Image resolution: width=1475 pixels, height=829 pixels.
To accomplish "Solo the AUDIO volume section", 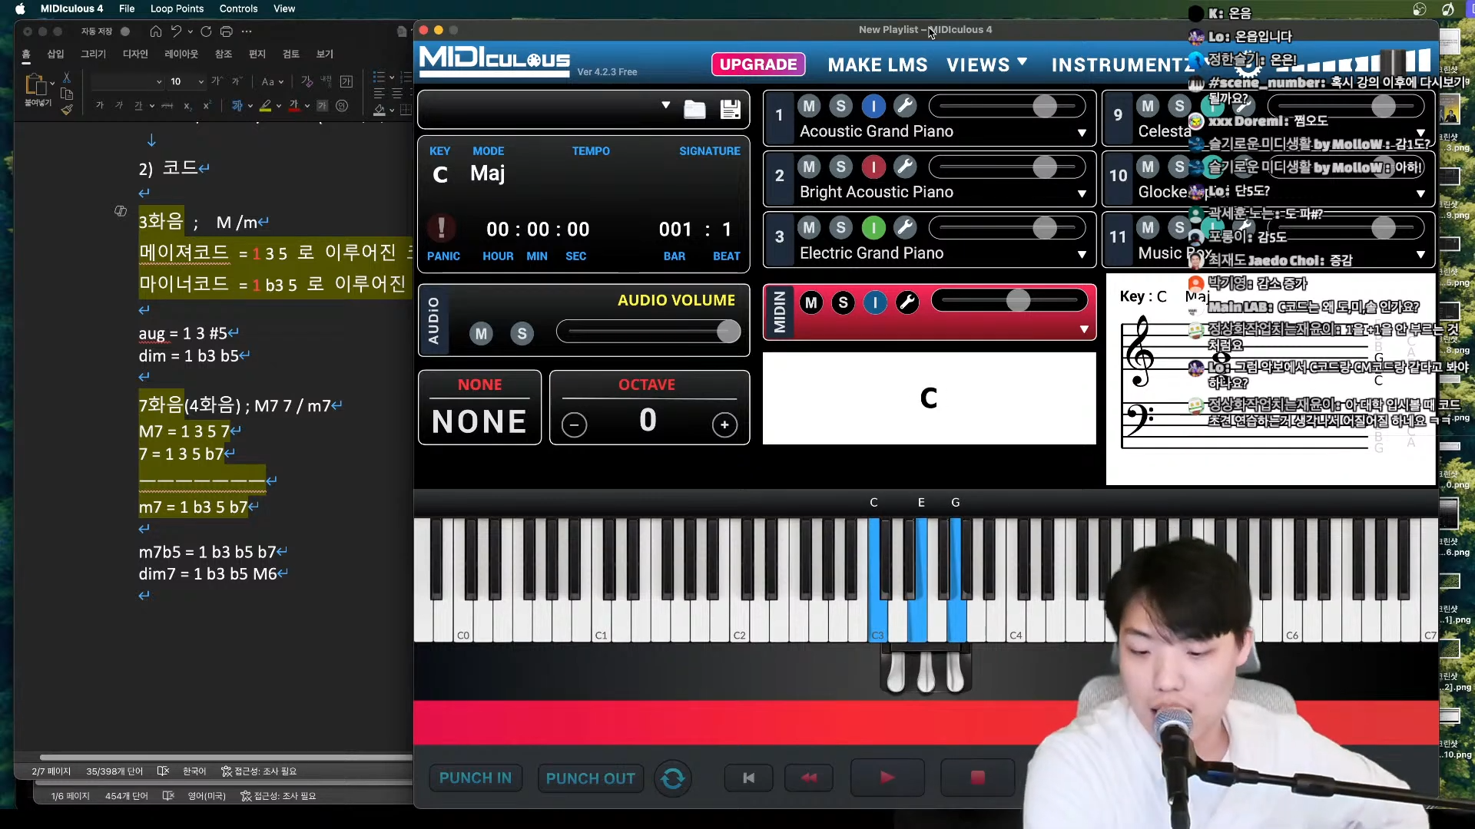I will 522,333.
